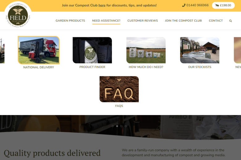Open the wheelbarrow cart showing £198.00

[223, 5]
